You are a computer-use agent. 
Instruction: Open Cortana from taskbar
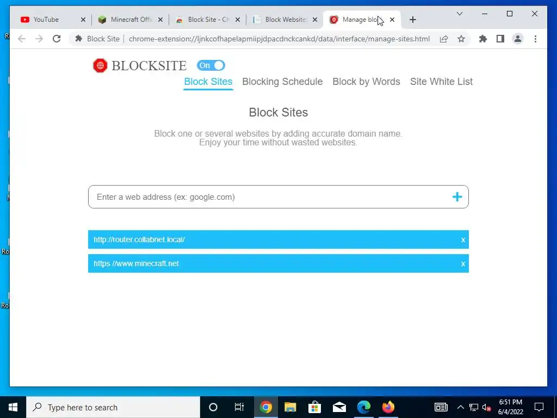213,407
